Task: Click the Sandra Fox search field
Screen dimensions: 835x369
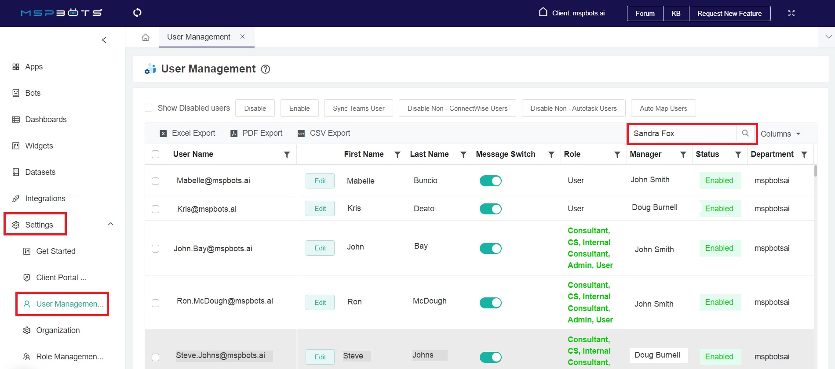Action: coord(682,134)
